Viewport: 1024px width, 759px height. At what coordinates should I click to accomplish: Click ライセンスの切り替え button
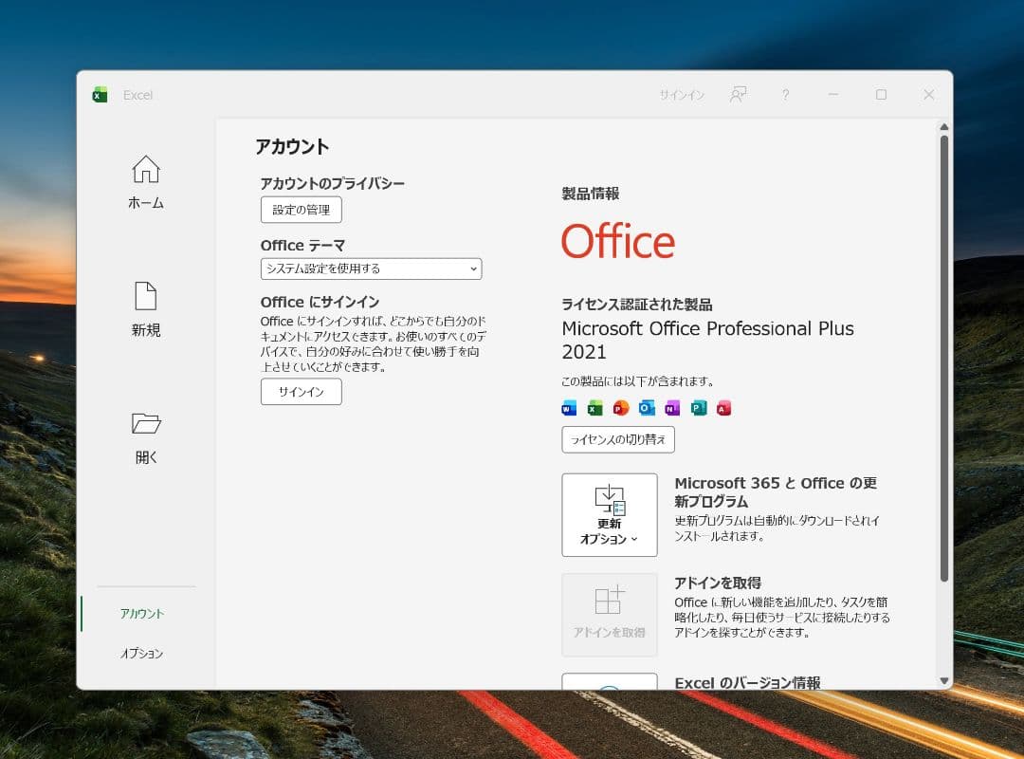[x=618, y=439]
